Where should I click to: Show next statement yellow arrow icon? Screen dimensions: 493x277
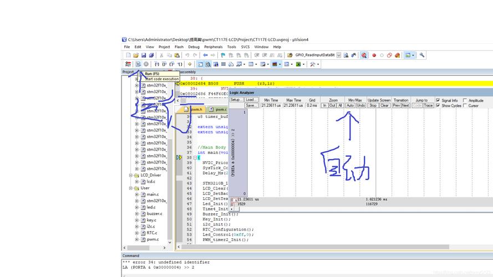tap(190, 64)
